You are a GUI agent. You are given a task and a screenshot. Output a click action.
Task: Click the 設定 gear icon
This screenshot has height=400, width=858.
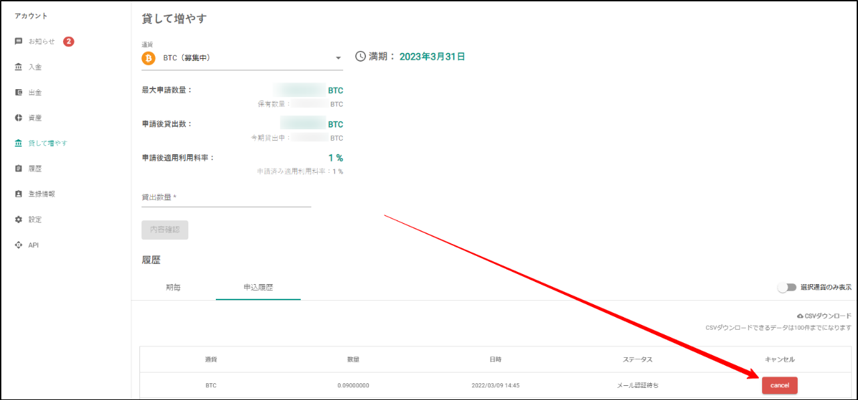tap(19, 220)
